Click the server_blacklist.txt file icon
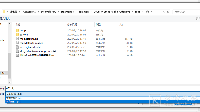This screenshot has width=200, height=112. pyautogui.click(x=17, y=47)
